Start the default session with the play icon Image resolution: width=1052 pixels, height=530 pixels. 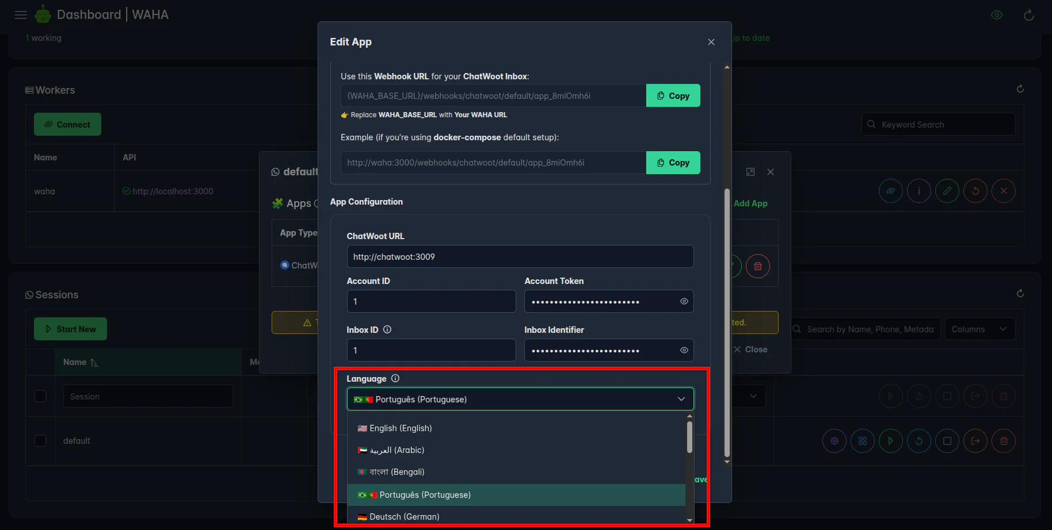(x=891, y=441)
